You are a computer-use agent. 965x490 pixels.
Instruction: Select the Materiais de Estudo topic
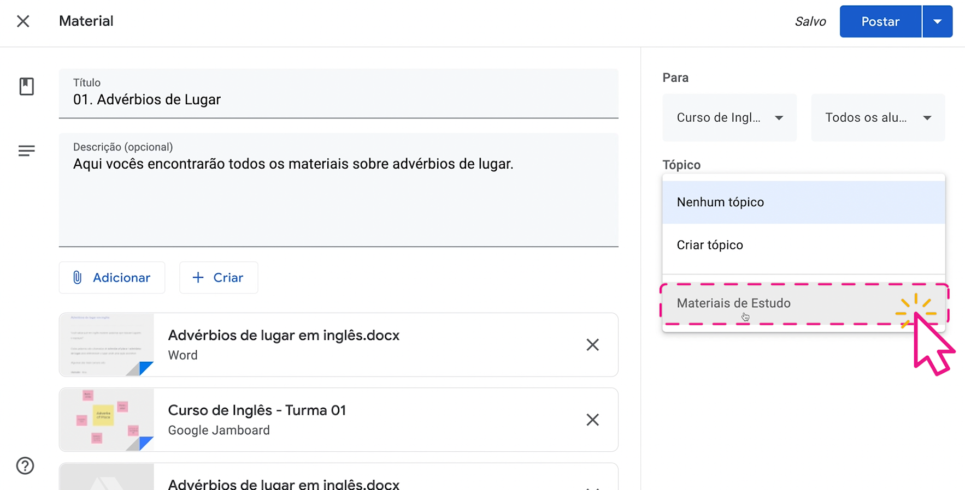tap(804, 303)
